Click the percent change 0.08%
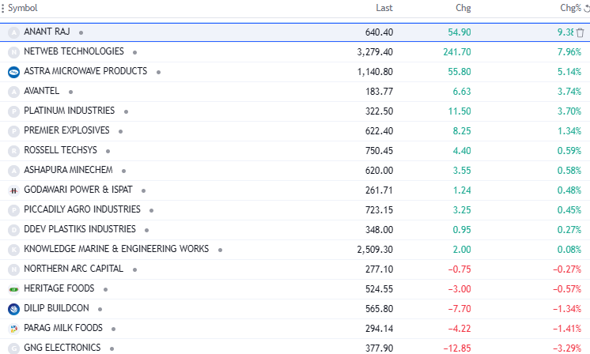 click(569, 250)
